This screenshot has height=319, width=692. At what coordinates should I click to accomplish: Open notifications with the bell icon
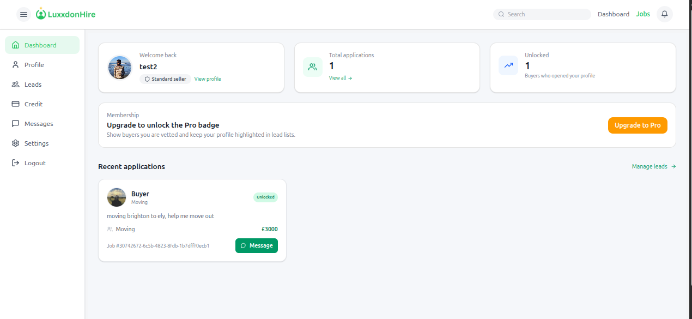point(664,14)
